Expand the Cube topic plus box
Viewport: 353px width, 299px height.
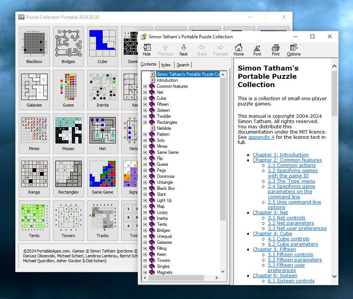(x=145, y=99)
